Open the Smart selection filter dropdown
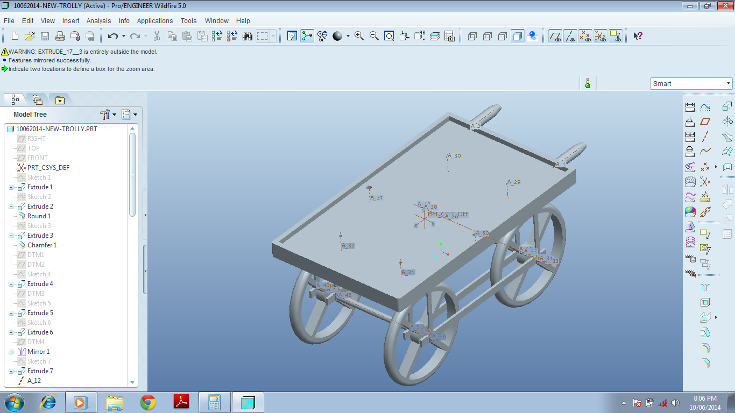Viewport: 735px width, 413px height. coord(691,83)
